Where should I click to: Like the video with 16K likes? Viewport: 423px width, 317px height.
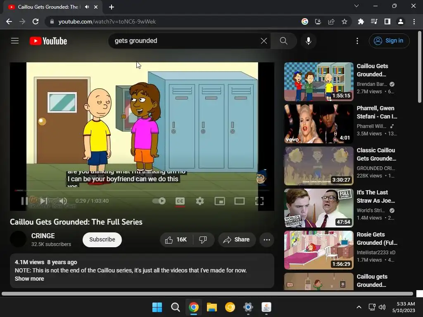tap(176, 240)
